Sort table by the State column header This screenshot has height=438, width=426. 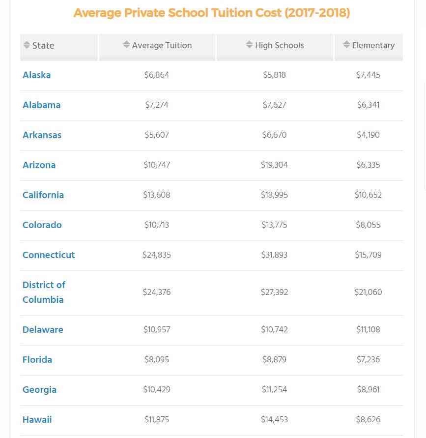[44, 46]
